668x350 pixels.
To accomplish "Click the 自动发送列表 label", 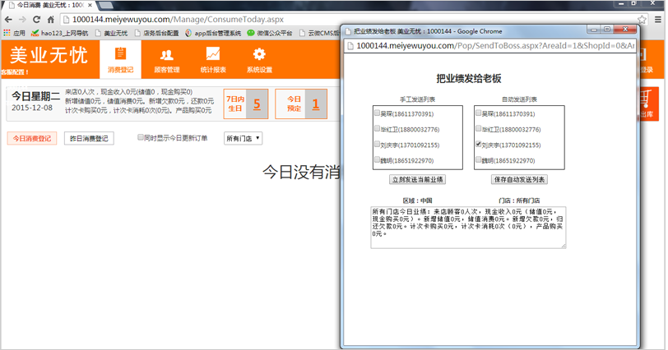I will [519, 99].
